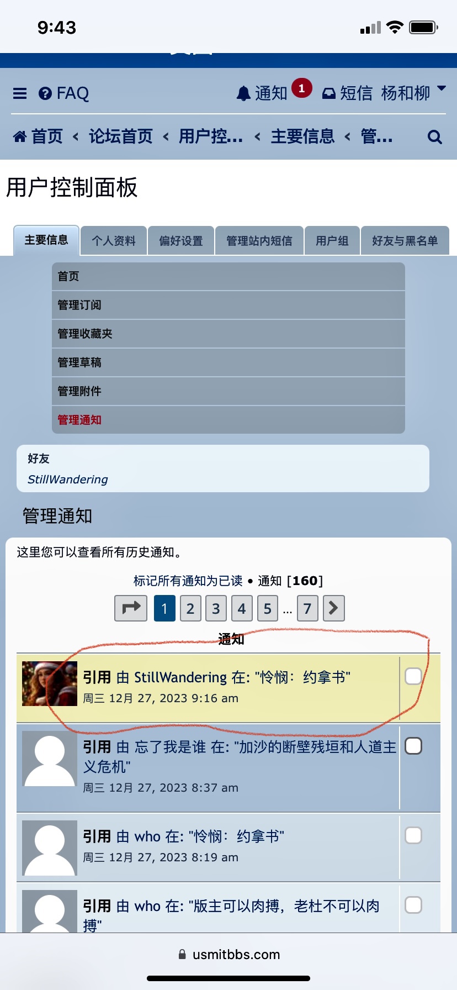Click StillWandering's avatar thumbnail

tap(50, 683)
